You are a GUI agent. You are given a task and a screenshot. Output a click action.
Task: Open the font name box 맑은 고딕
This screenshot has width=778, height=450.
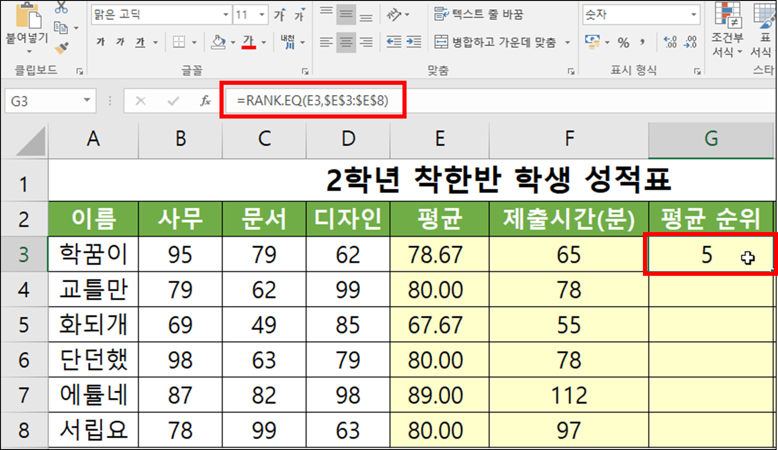tap(162, 15)
